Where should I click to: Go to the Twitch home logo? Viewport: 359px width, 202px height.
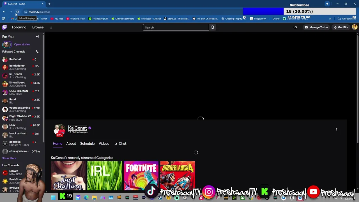[4, 27]
